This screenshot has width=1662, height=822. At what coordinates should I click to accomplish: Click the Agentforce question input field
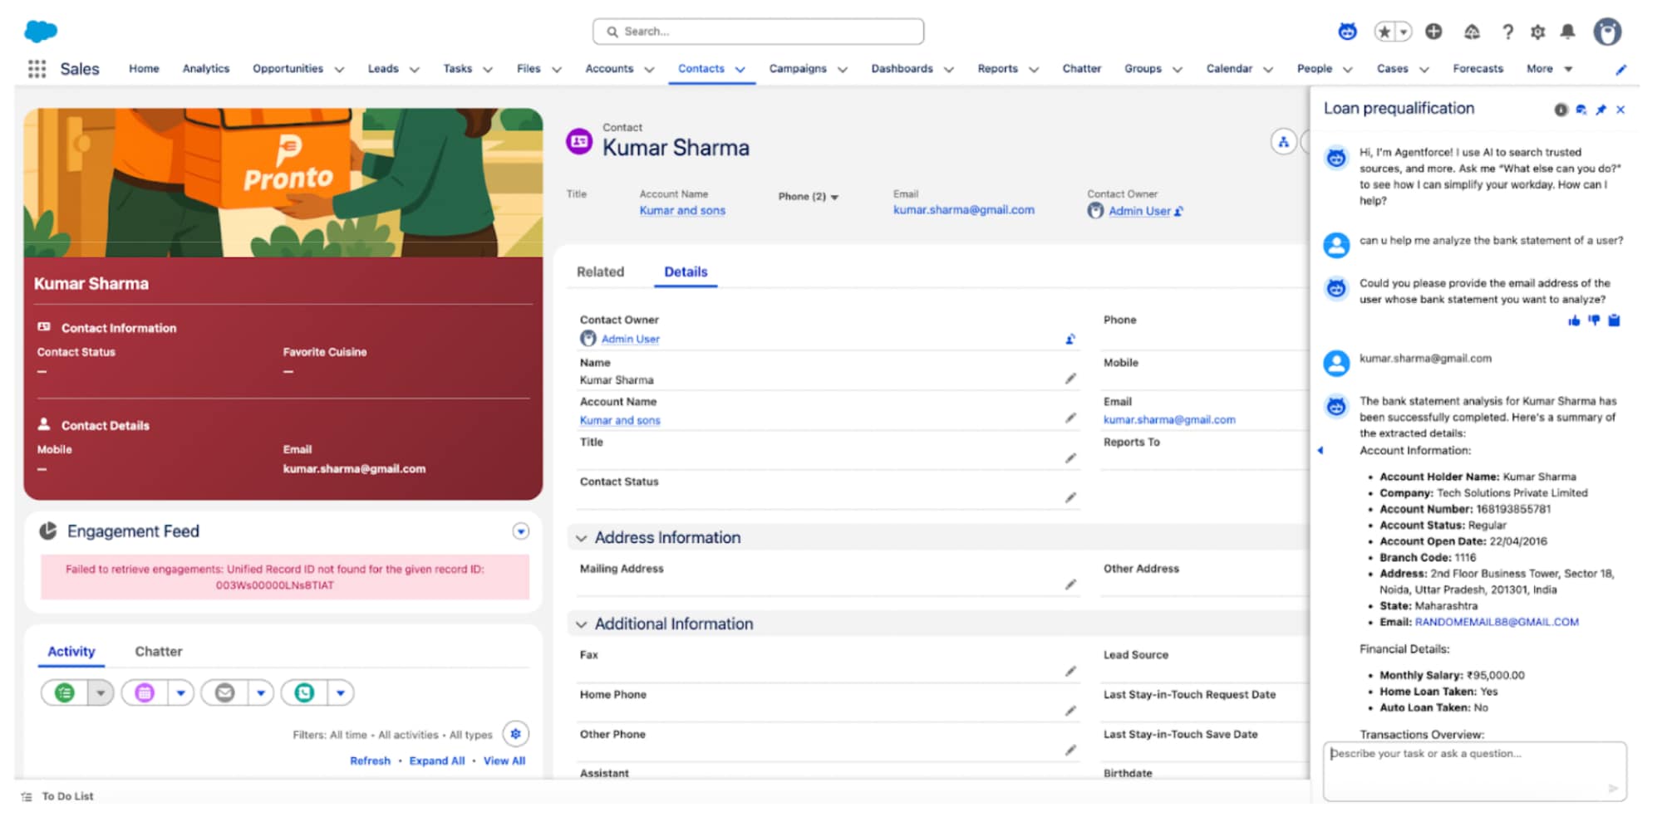pyautogui.click(x=1475, y=771)
